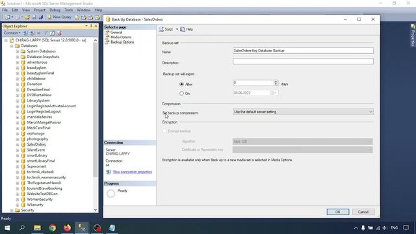The height and width of the screenshot is (234, 416).
Task: Collapse the CHIRAG-LAPPY server node
Action: [6, 40]
